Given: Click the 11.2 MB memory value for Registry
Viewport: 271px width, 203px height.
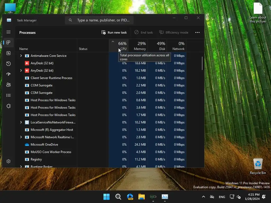Looking at the screenshot, I should click(x=140, y=159).
